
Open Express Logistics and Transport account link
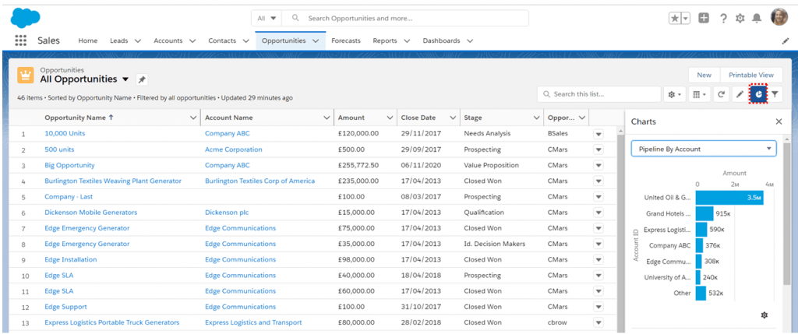coord(253,323)
